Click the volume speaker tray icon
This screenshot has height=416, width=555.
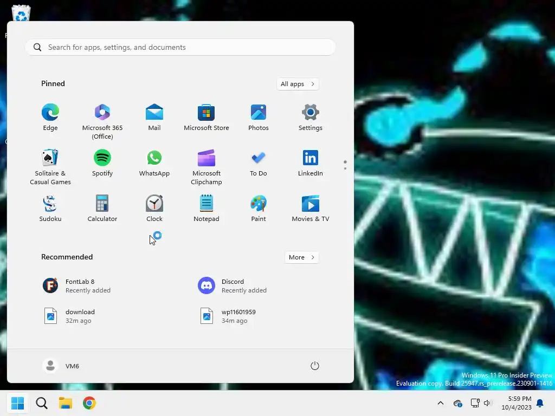(x=488, y=403)
